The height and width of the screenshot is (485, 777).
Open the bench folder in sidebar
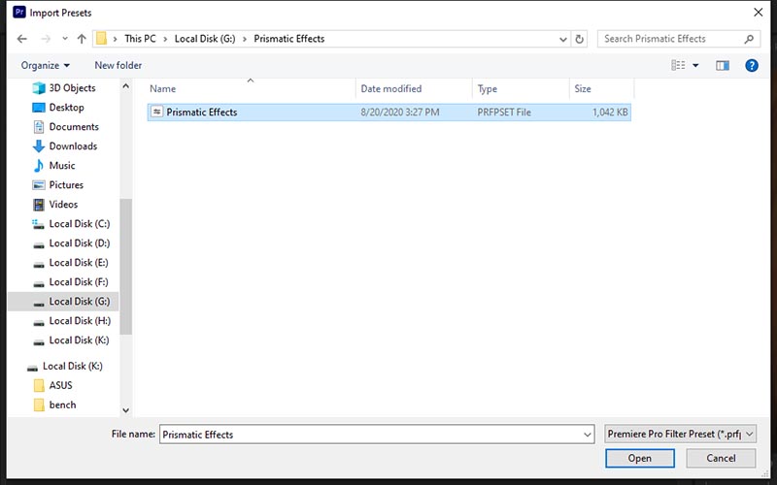click(x=62, y=404)
